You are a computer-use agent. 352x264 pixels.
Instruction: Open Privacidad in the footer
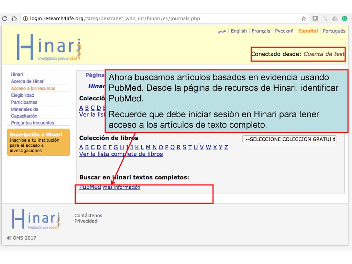pos(86,221)
